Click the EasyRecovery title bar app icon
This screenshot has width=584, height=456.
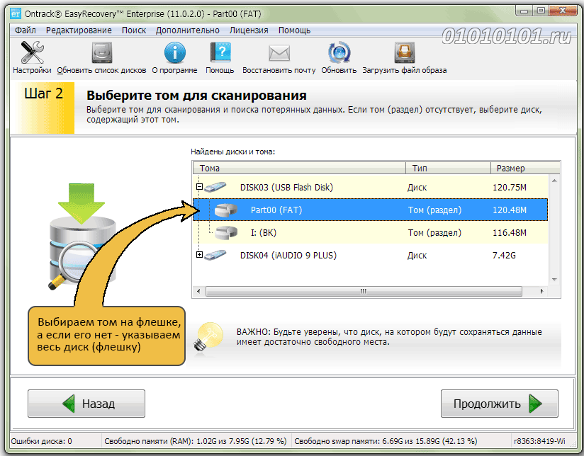coord(16,14)
